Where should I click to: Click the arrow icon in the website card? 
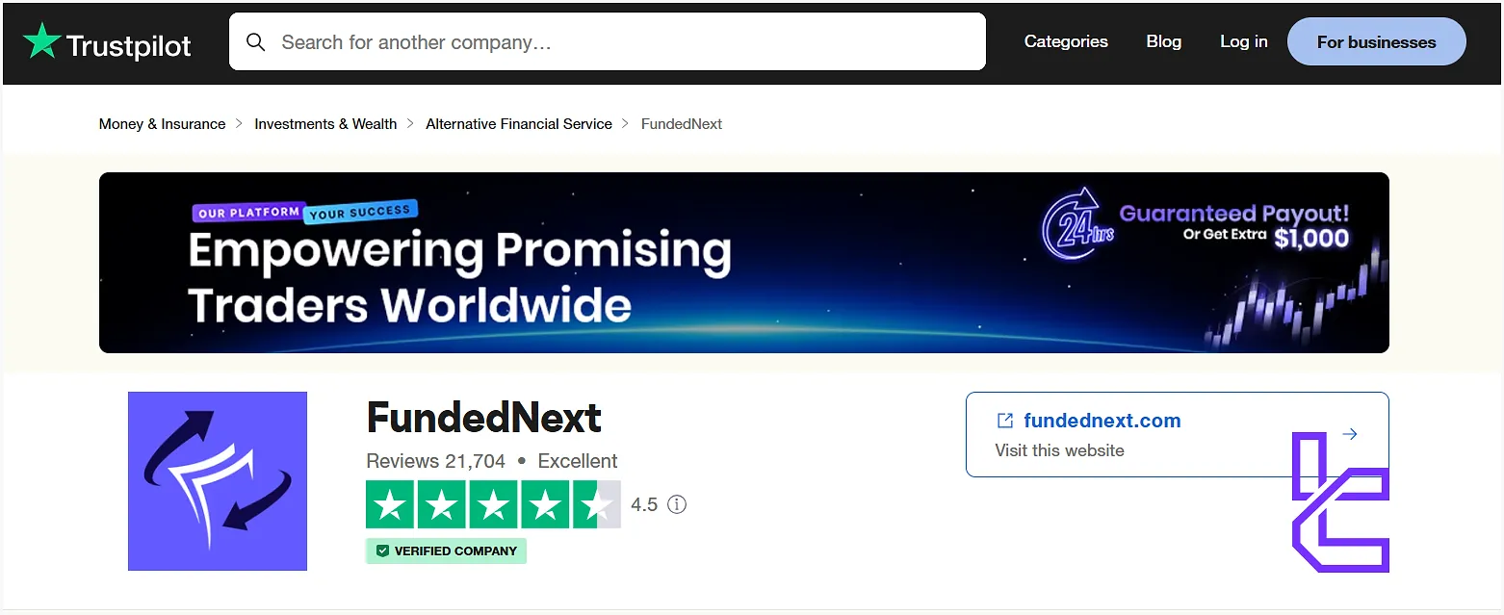point(1349,433)
